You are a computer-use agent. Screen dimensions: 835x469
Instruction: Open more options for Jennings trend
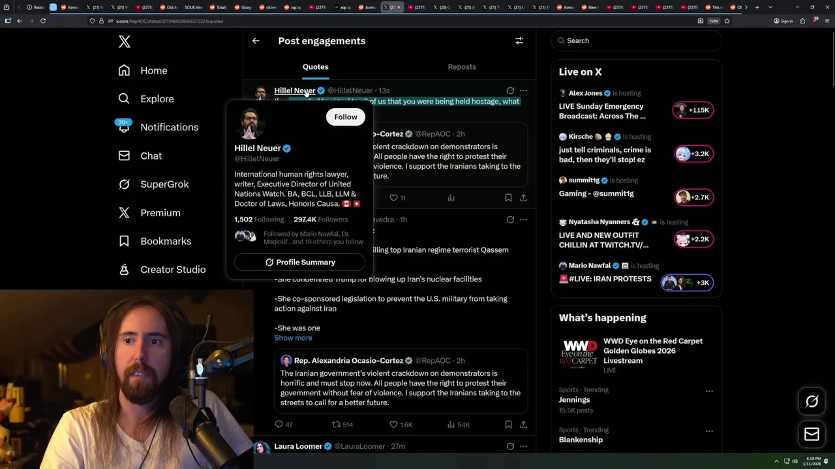click(x=709, y=391)
